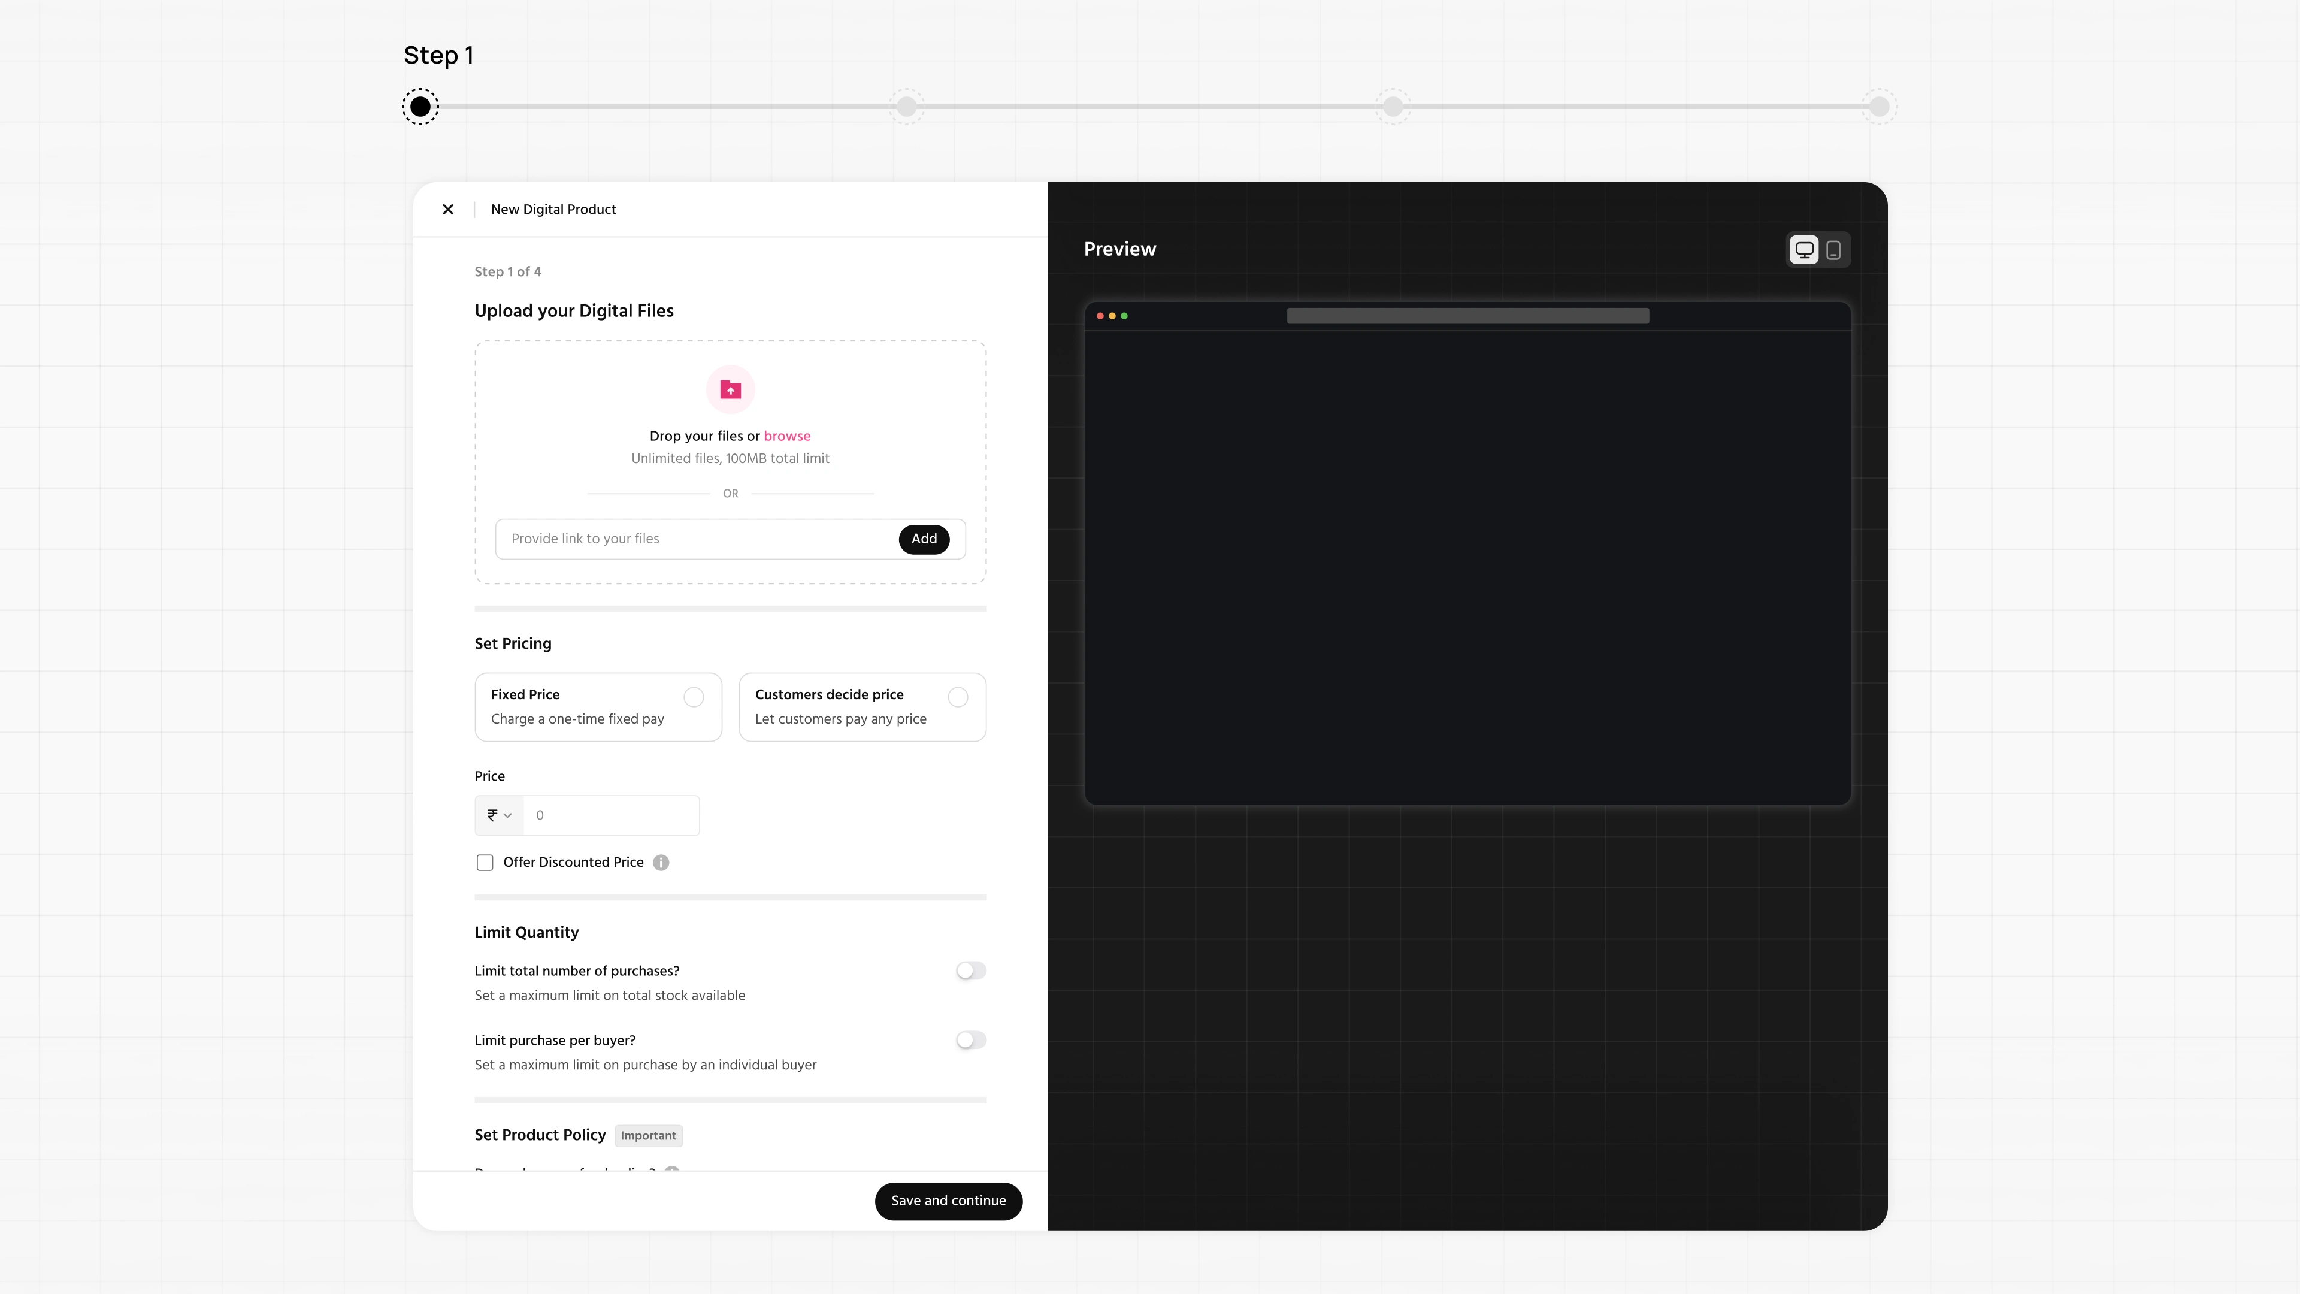Click the Set Product Policy heading
The height and width of the screenshot is (1294, 2300).
(x=540, y=1135)
